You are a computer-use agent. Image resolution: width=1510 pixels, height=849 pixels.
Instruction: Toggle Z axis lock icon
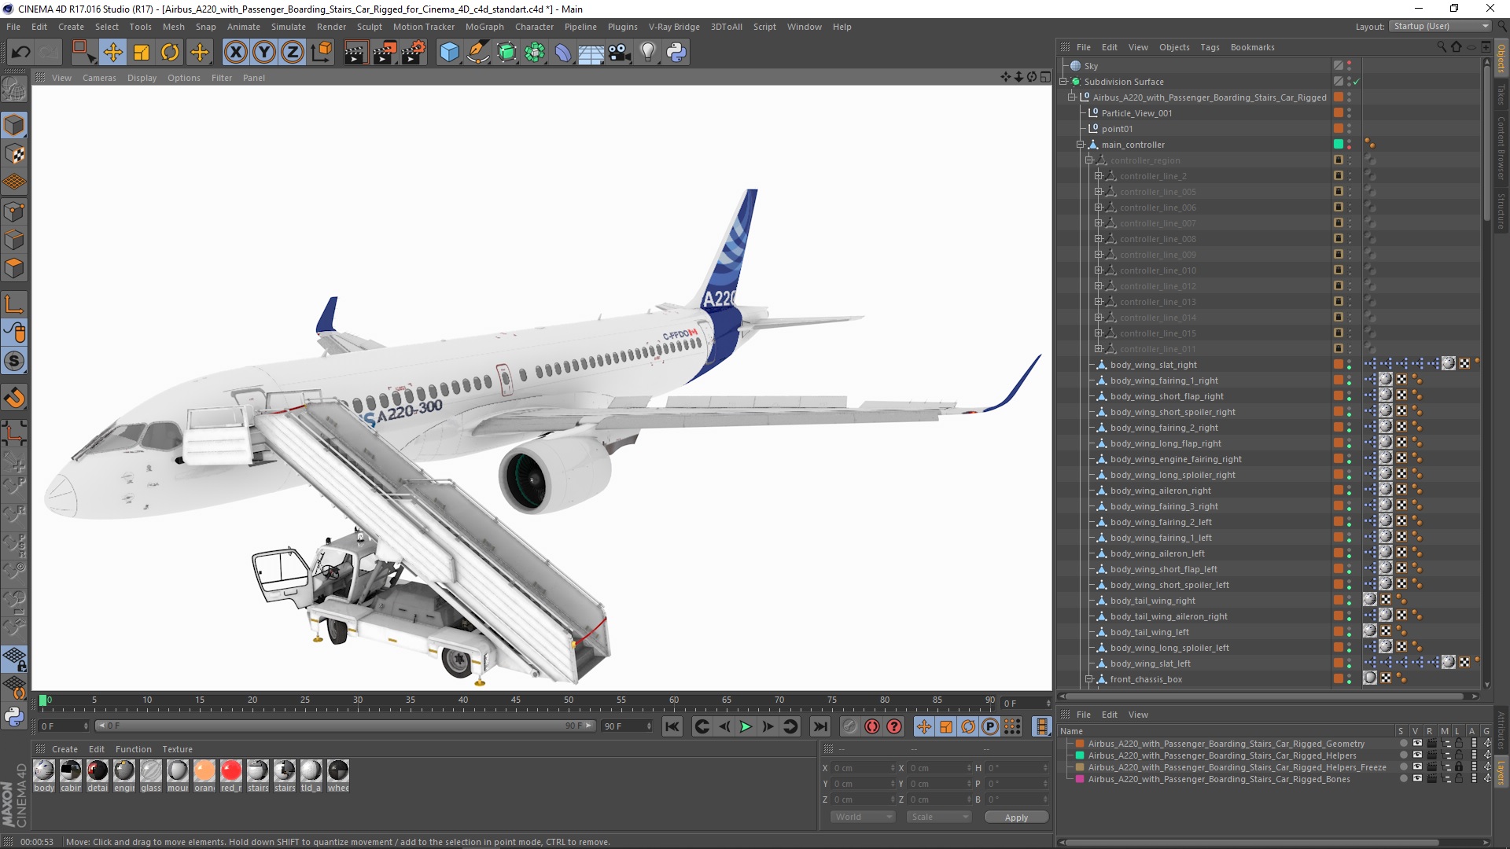pyautogui.click(x=293, y=53)
